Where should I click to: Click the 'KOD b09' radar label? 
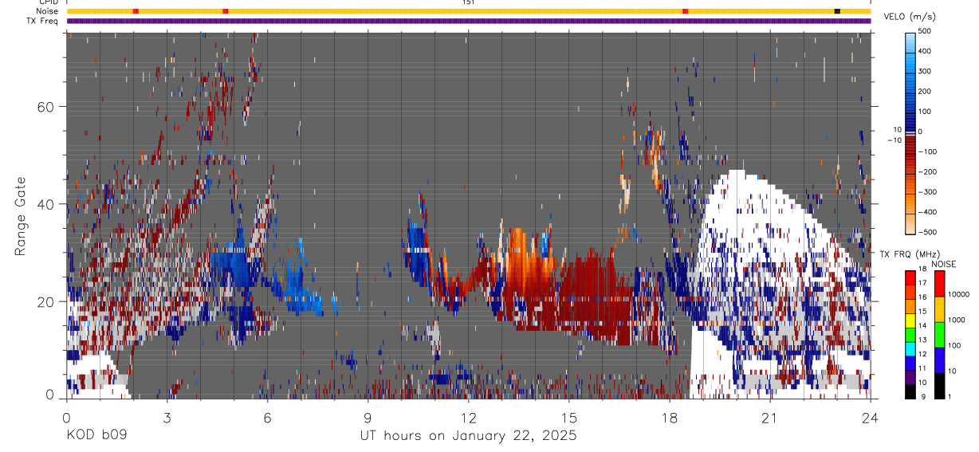point(95,436)
